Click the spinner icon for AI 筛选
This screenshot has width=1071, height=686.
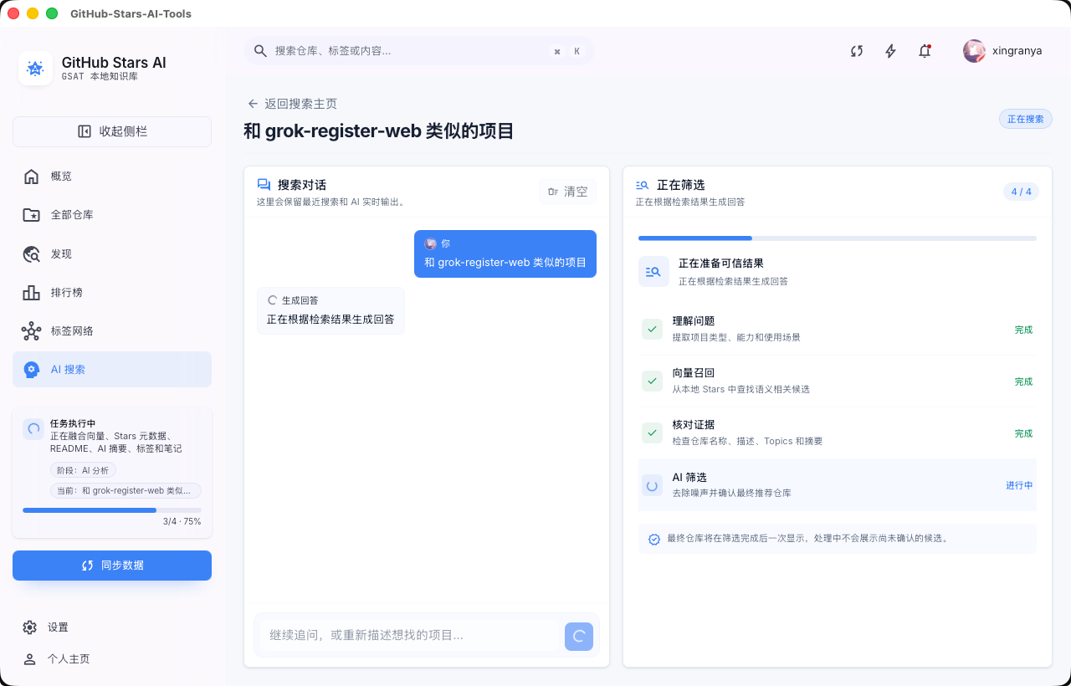[653, 485]
